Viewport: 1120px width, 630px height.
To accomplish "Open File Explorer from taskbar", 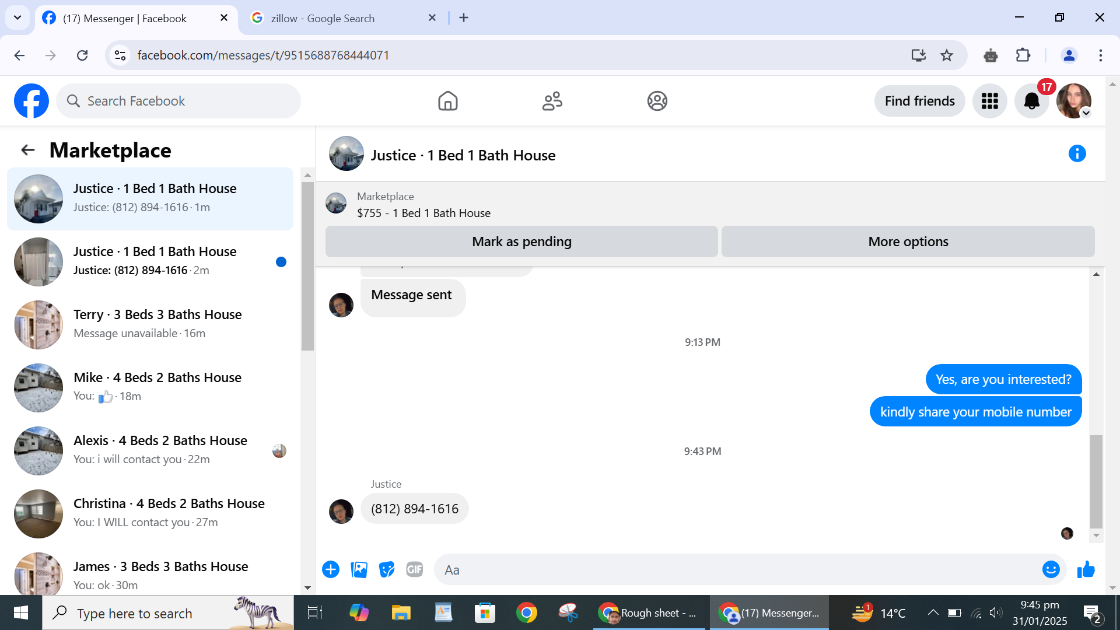I will point(401,613).
